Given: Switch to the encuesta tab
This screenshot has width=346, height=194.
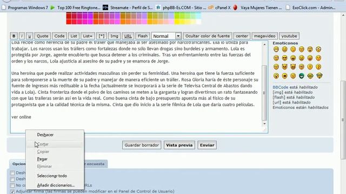Looking at the screenshot, I should tap(95, 164).
